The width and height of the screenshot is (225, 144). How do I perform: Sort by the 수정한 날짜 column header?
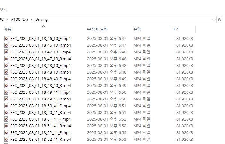[97, 29]
